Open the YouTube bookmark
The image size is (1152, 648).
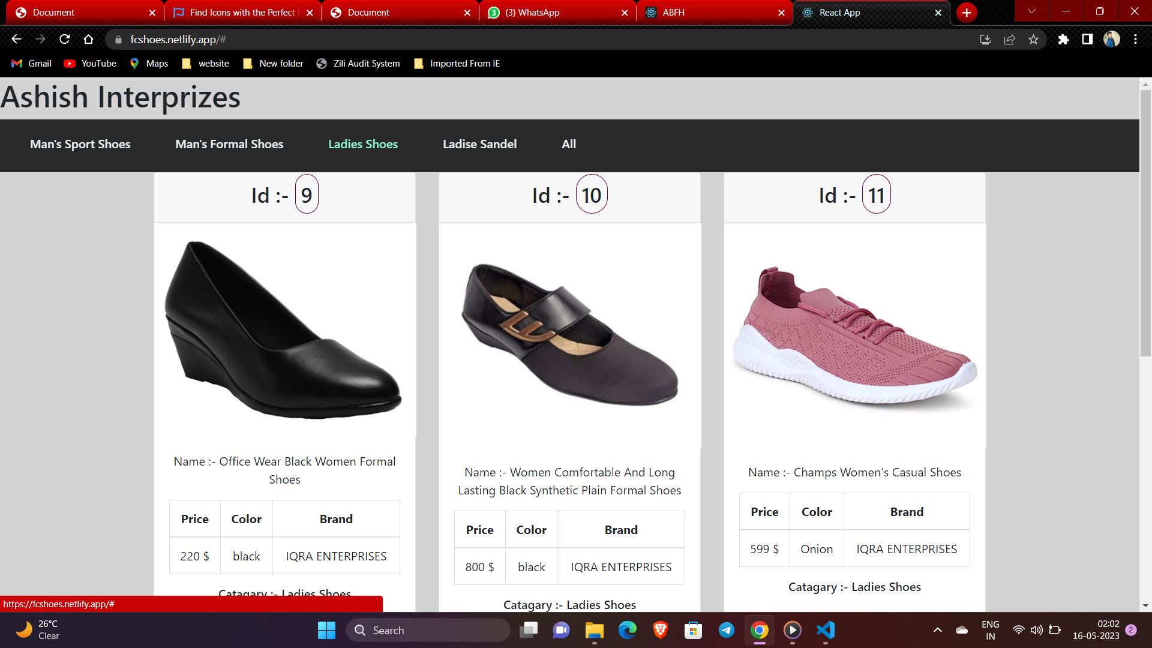[91, 64]
